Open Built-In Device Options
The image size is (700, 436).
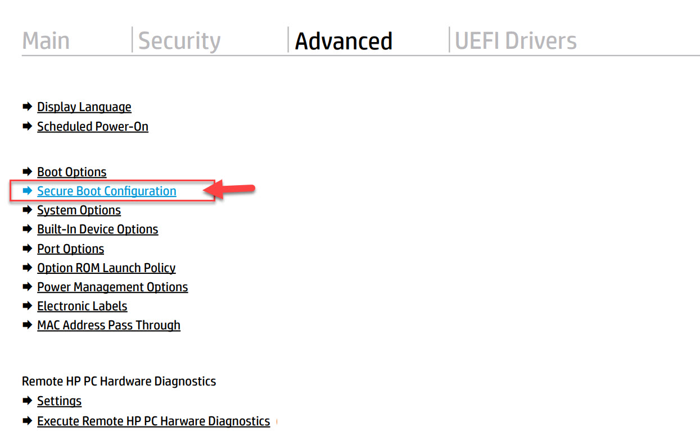tap(97, 229)
